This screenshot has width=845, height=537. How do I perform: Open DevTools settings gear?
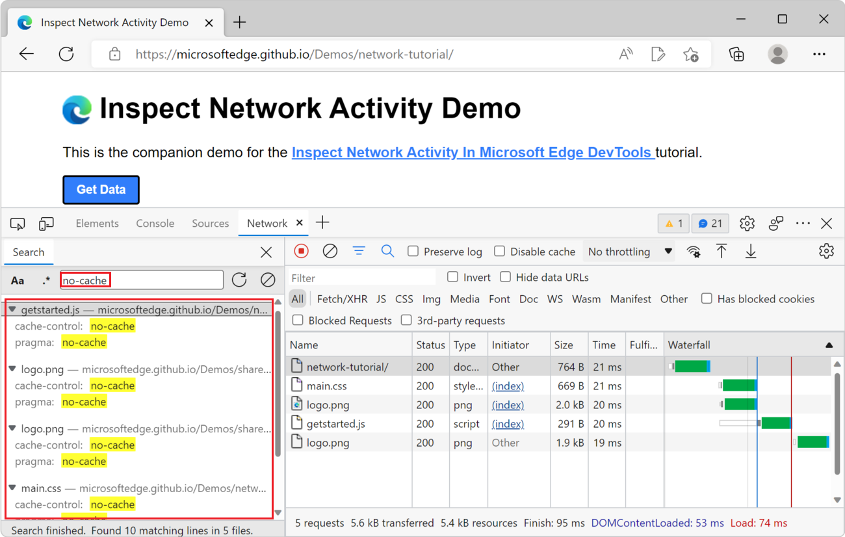coord(746,223)
